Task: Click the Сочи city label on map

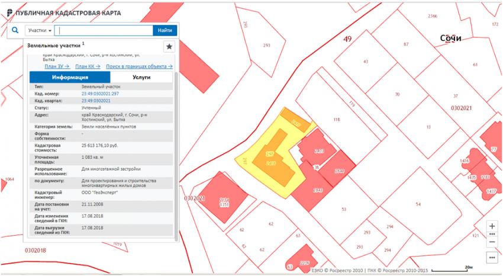Action: pos(450,38)
